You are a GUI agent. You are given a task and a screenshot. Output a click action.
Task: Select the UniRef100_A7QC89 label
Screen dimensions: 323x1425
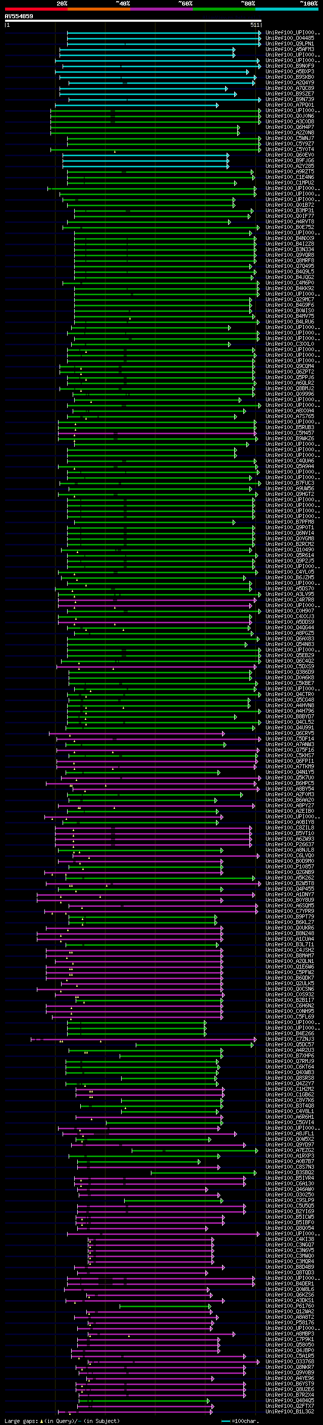(x=289, y=88)
